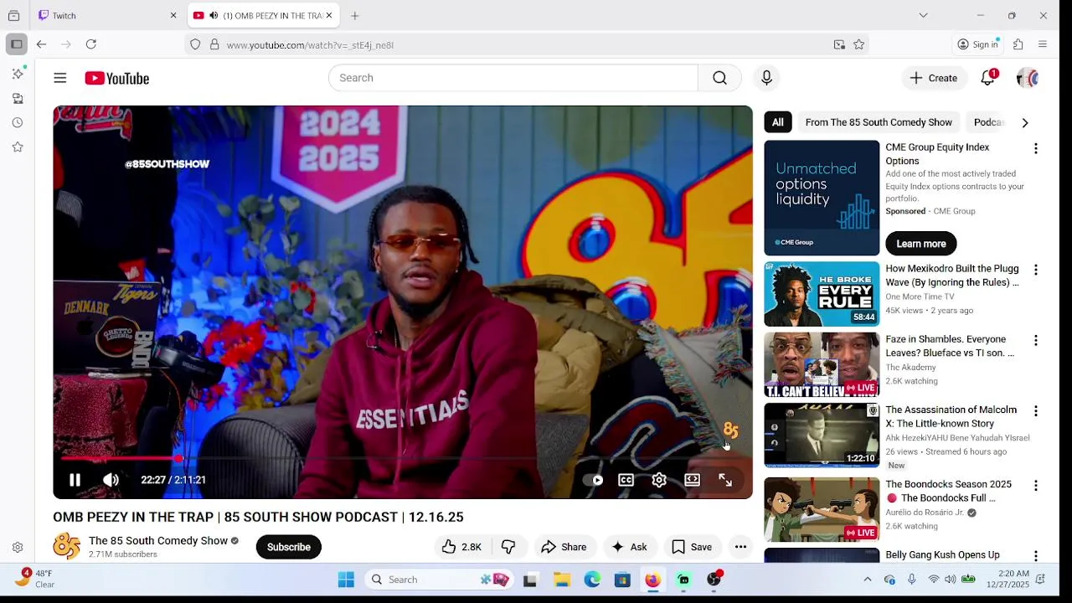Toggle closed captions
Viewport: 1072px width, 603px height.
coord(626,480)
